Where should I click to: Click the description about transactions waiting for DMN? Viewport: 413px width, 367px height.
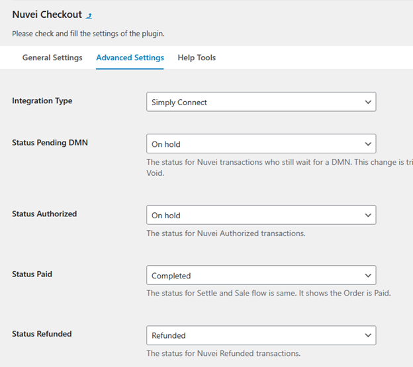click(278, 162)
